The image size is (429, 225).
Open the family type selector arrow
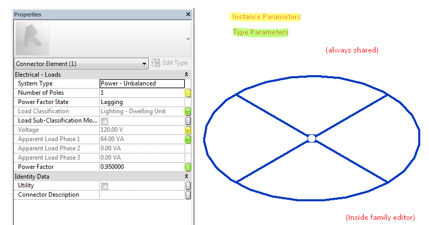click(x=188, y=39)
